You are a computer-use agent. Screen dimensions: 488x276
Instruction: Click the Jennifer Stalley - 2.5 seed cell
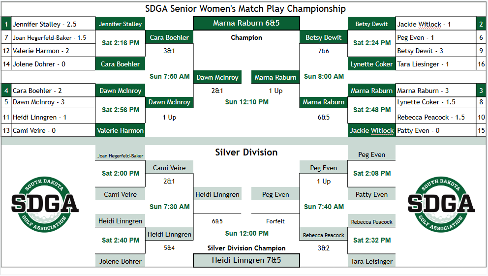53,24
